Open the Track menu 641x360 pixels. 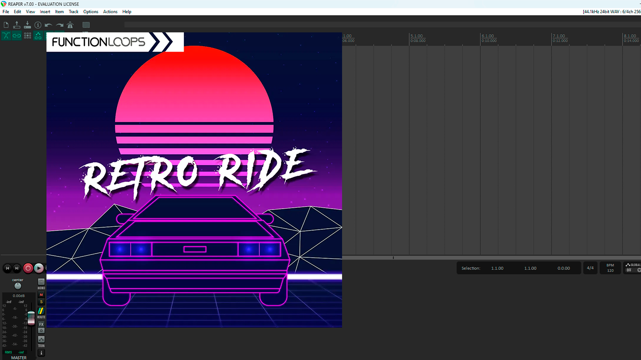(x=74, y=12)
